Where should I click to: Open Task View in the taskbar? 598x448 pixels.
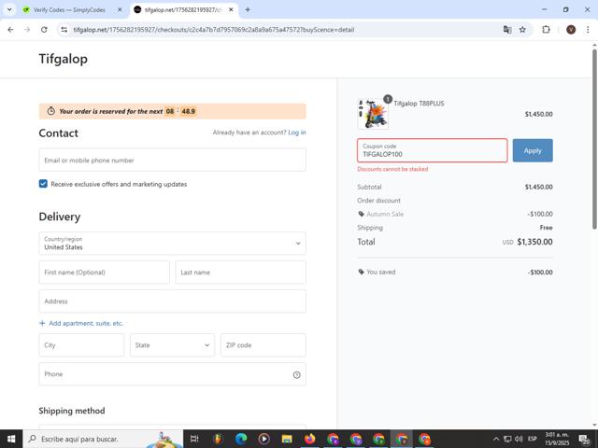pos(194,439)
